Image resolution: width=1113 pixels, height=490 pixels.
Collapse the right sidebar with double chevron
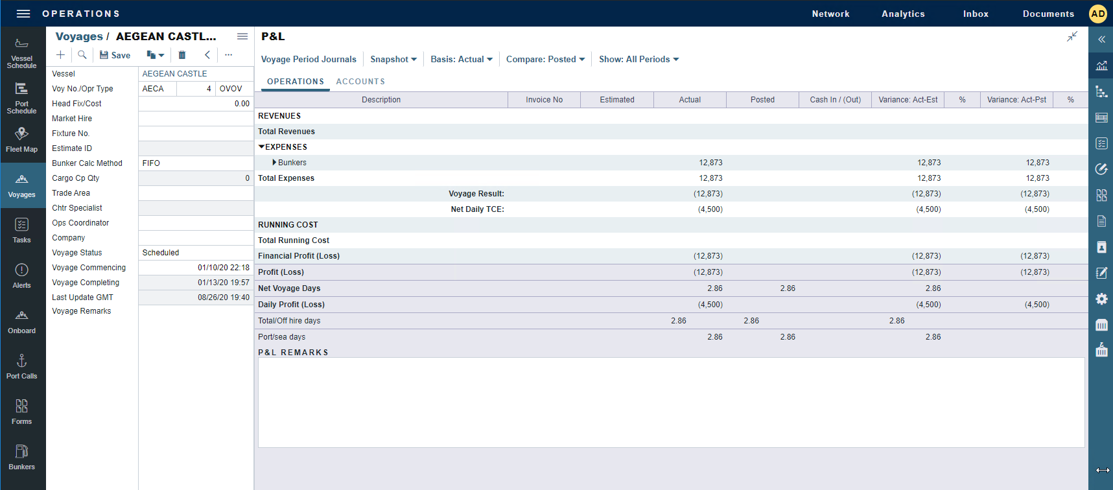coord(1101,40)
